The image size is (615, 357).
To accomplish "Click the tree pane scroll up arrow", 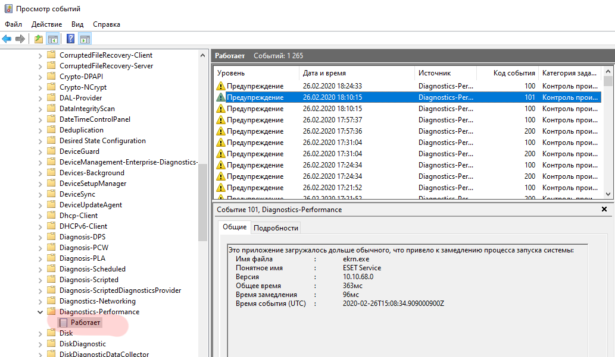I will [x=202, y=55].
